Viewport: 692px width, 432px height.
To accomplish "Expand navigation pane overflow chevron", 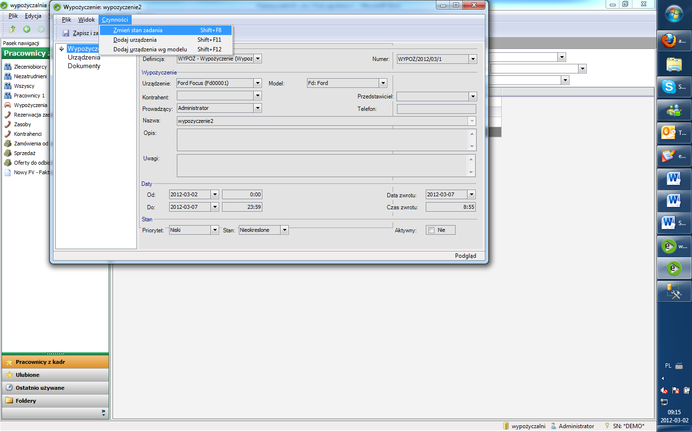I will (x=103, y=412).
